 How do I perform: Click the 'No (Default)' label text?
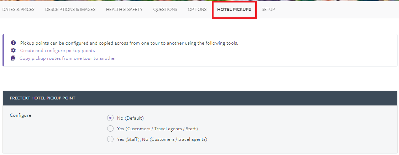click(x=130, y=118)
